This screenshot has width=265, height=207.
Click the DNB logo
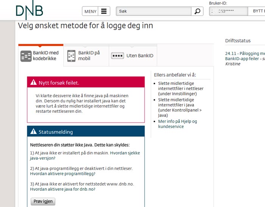point(30,10)
